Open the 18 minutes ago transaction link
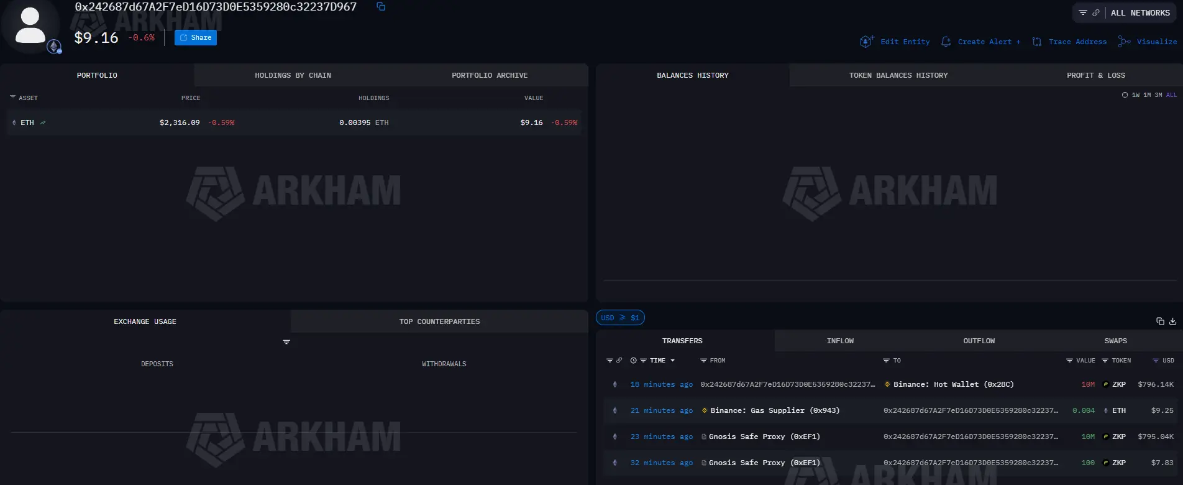 coord(662,385)
